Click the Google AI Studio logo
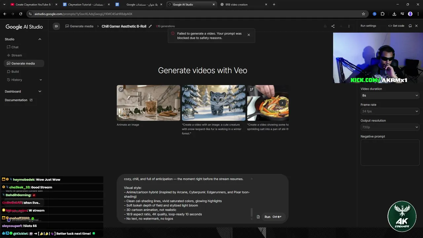Viewport: 423px width, 238px height. pyautogui.click(x=24, y=27)
